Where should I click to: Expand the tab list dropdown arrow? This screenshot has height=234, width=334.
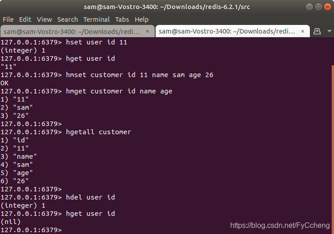coord(329,31)
